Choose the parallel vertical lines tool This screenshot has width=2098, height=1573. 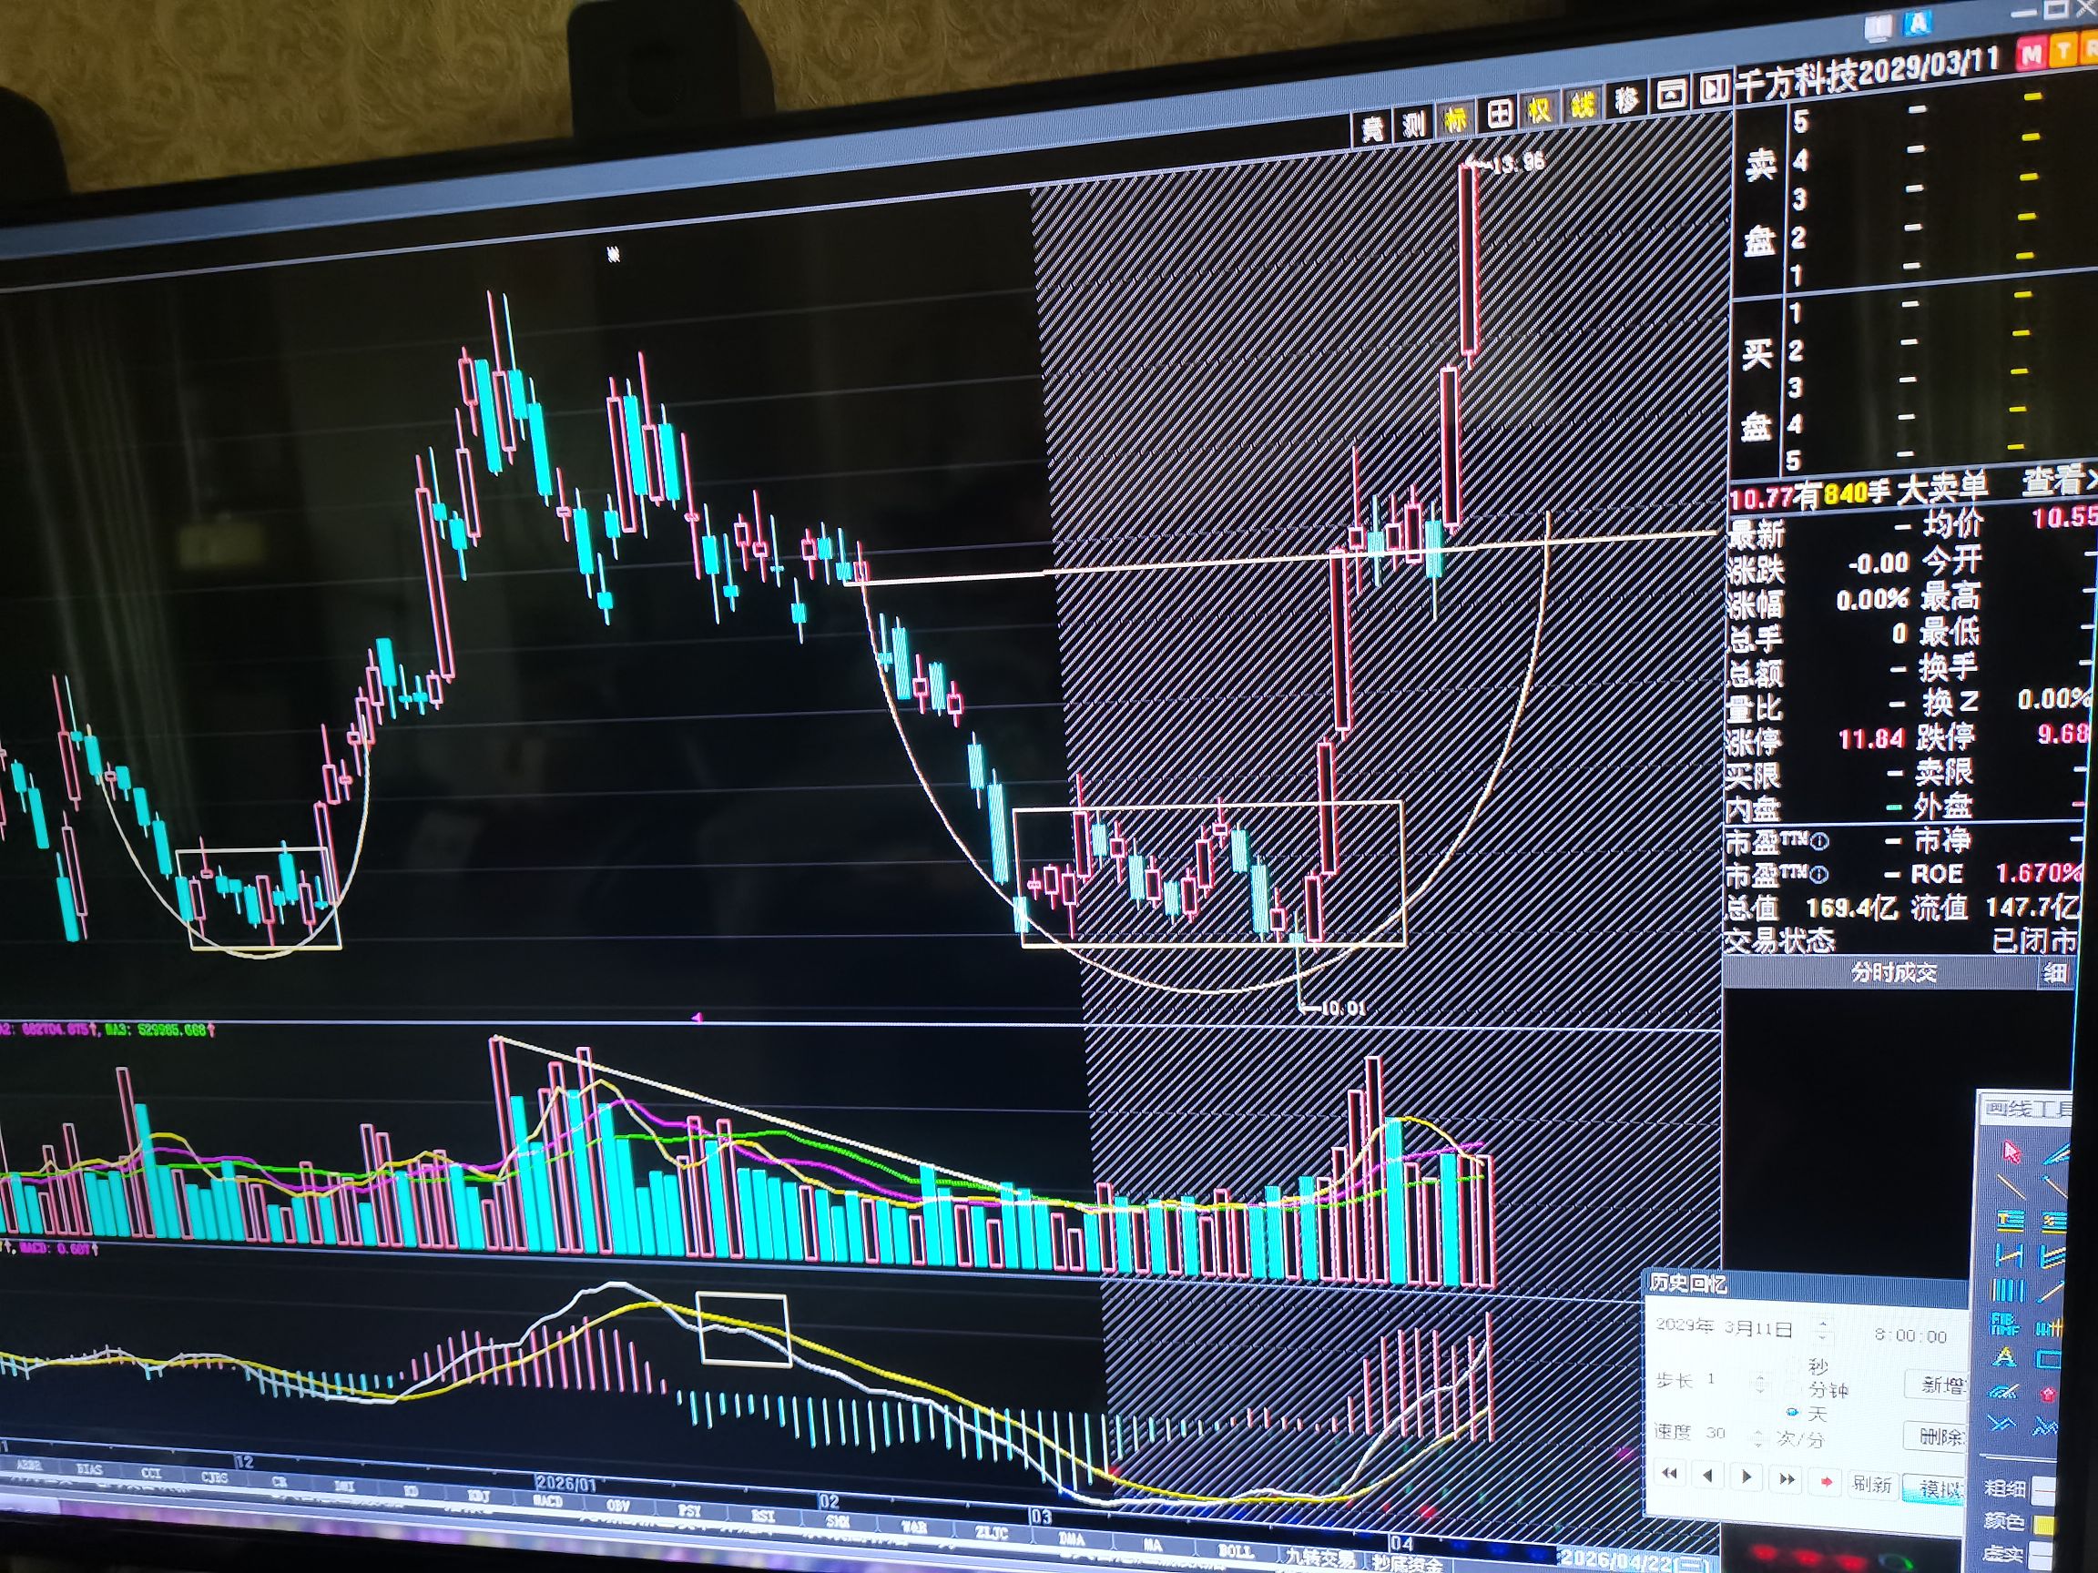(x=2007, y=1290)
